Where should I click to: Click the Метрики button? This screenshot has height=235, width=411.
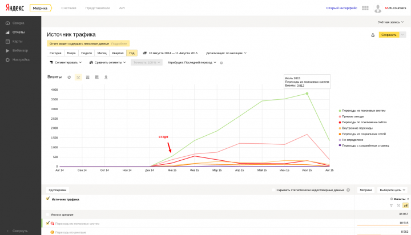click(366, 190)
